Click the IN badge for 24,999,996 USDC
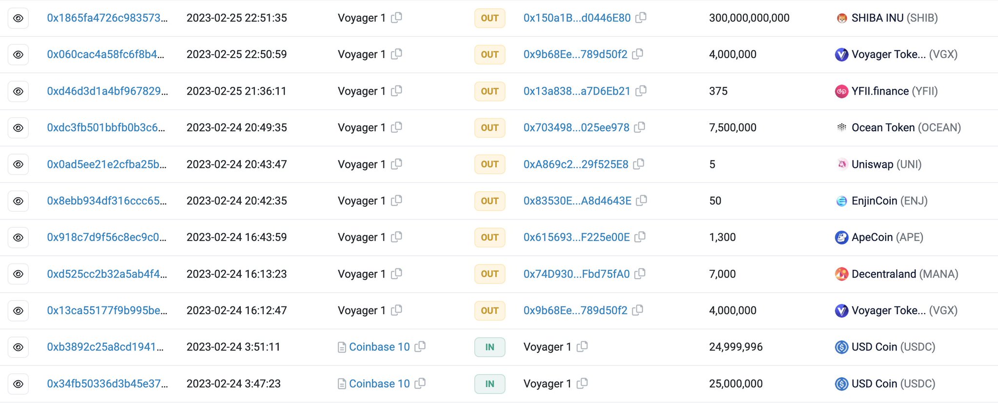This screenshot has width=998, height=403. [x=489, y=347]
